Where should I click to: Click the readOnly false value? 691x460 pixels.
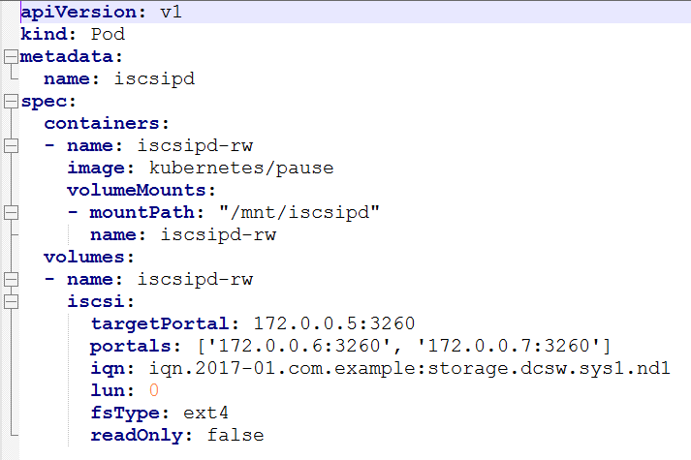[x=236, y=436]
